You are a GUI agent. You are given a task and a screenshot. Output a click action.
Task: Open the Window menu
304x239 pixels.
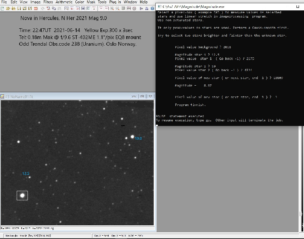coord(130,2)
